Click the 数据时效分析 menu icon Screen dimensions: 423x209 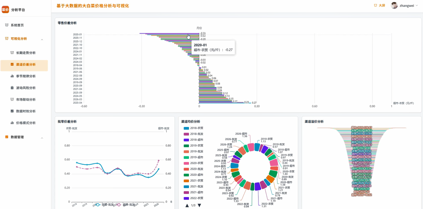[x=12, y=111]
